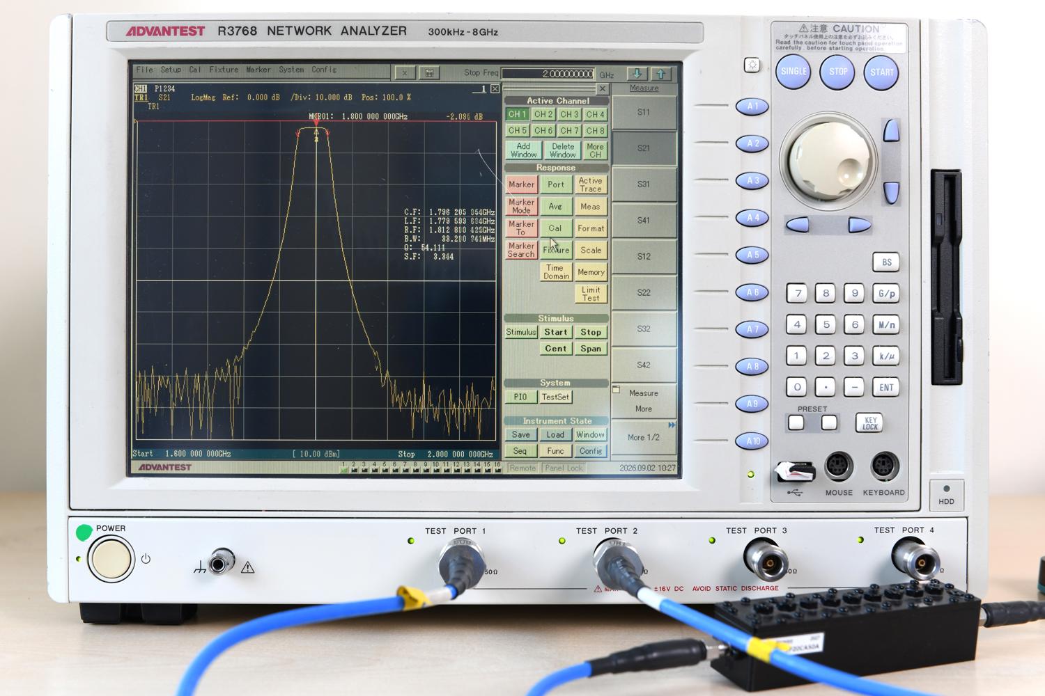The height and width of the screenshot is (696, 1045).
Task: Open the Cal menu in the menu bar
Action: (x=195, y=70)
